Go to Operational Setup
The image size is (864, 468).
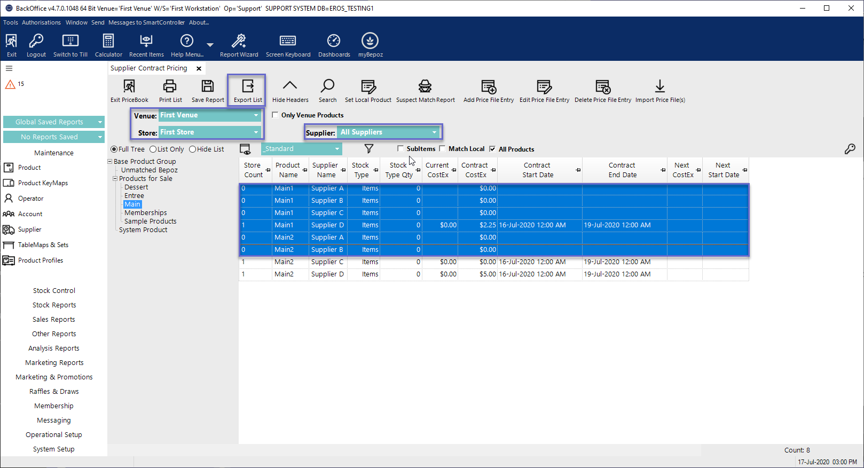click(54, 435)
